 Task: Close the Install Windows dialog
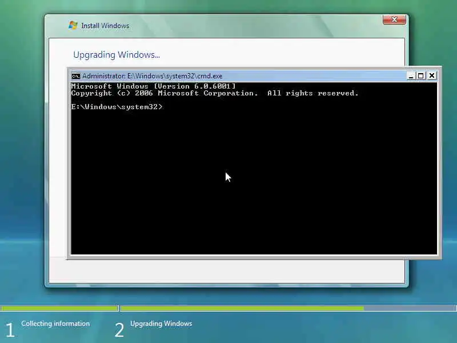pos(394,19)
